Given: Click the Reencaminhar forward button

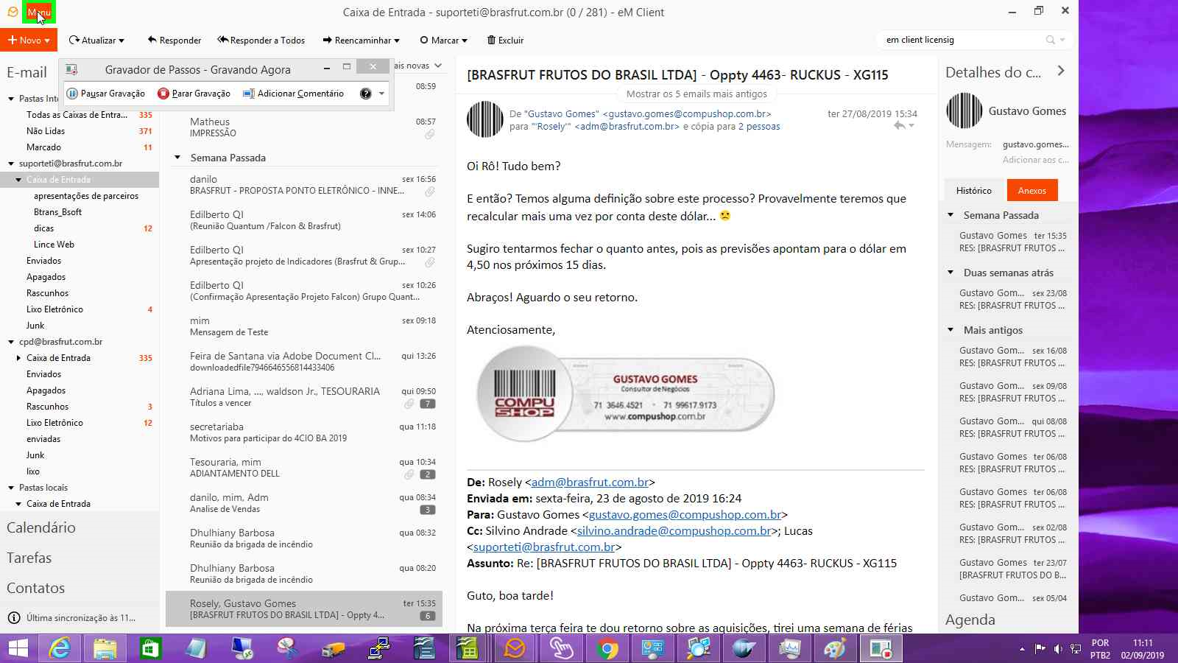Looking at the screenshot, I should [x=360, y=41].
